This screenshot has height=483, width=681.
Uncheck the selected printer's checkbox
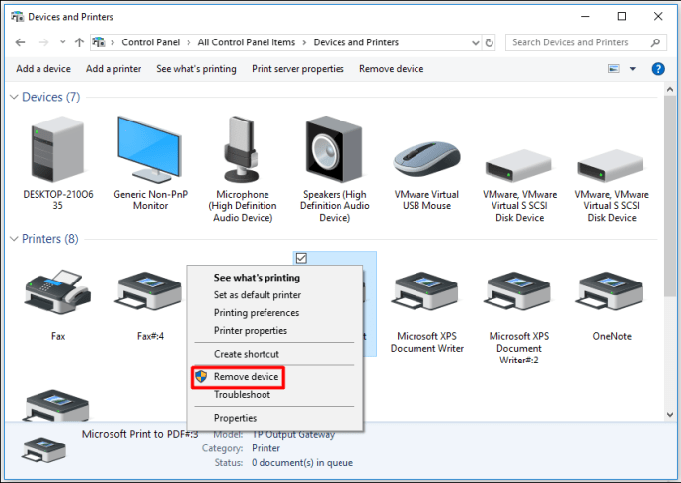[301, 258]
